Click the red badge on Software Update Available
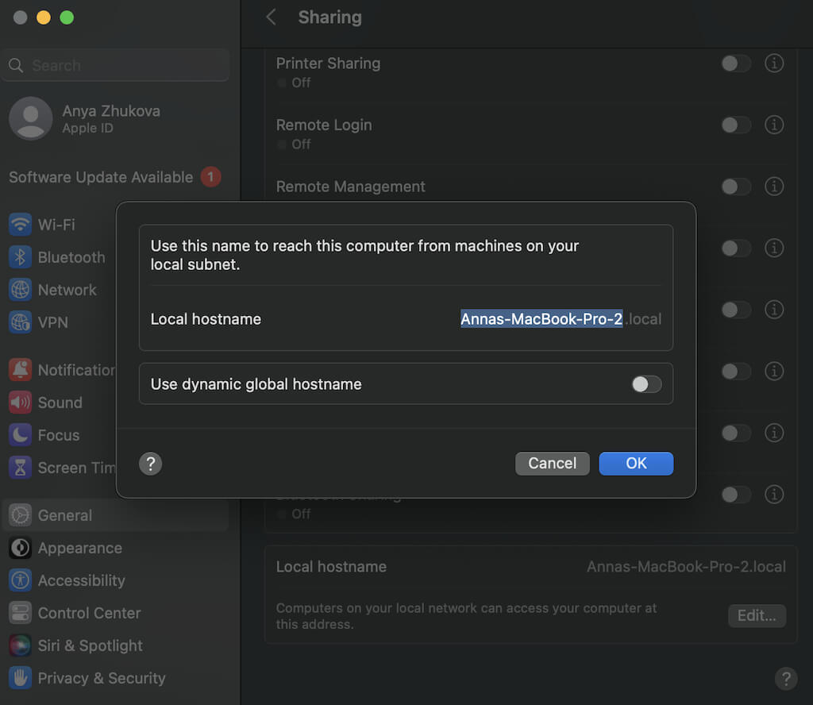 pyautogui.click(x=211, y=177)
